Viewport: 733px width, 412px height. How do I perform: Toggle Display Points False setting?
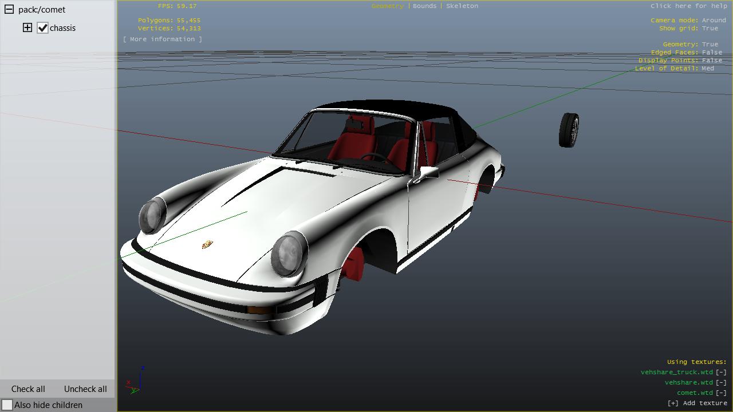(x=712, y=60)
